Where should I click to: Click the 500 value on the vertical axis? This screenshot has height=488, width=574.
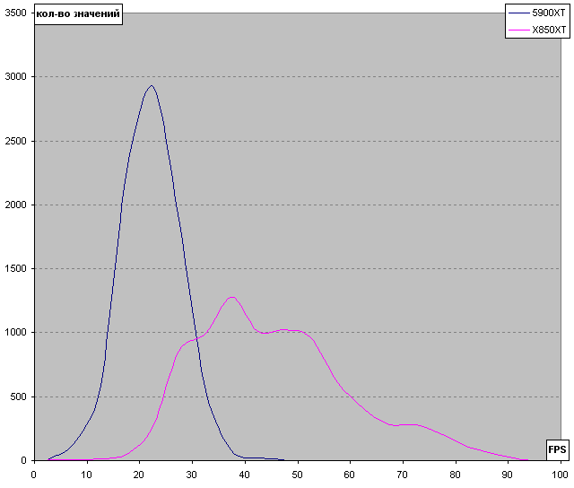[19, 396]
